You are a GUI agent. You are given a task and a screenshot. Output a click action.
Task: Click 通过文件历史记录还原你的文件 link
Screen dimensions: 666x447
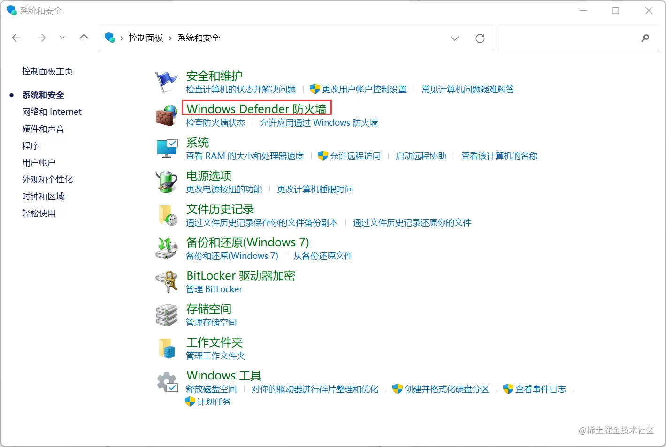412,223
